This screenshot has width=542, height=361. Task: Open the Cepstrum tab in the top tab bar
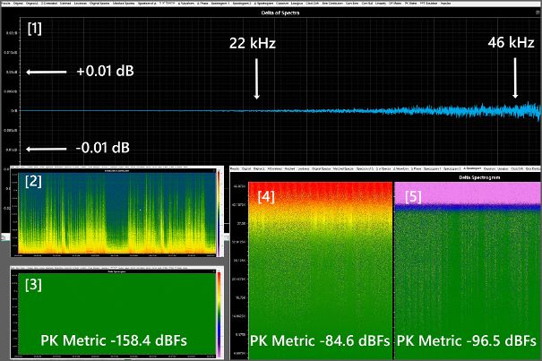(x=284, y=3)
